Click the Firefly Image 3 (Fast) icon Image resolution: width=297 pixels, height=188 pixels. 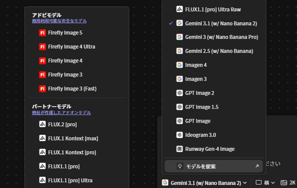(x=42, y=89)
